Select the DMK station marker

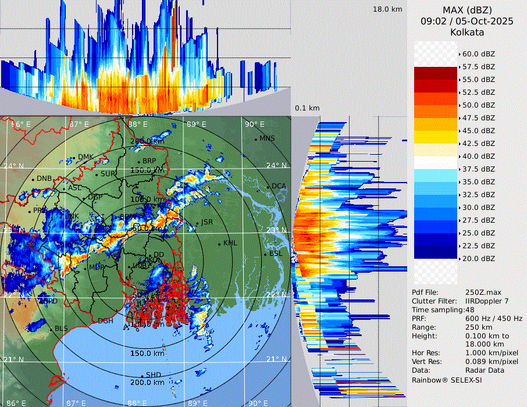pyautogui.click(x=74, y=158)
